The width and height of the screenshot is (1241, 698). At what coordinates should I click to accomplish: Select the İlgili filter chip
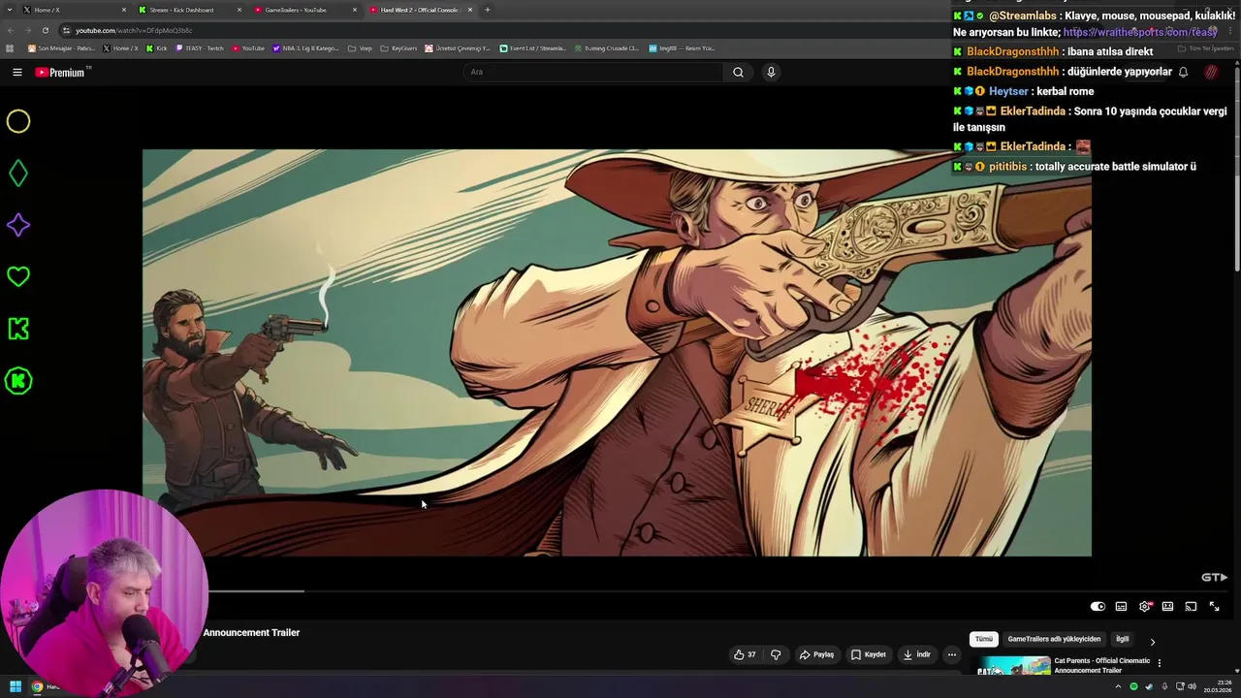point(1122,639)
